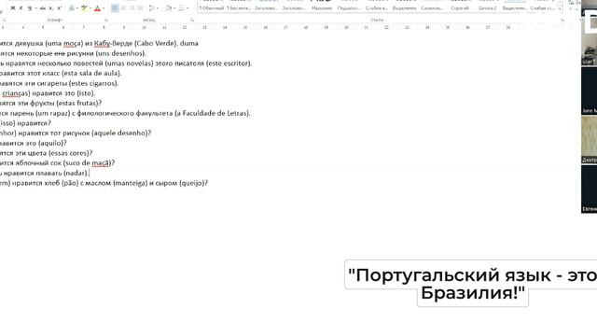Toggle bold (Ж) formatting
597x336 pixels.
[12, 8]
